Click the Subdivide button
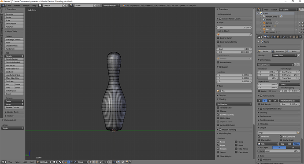The image size is (304, 164). [x=14, y=72]
